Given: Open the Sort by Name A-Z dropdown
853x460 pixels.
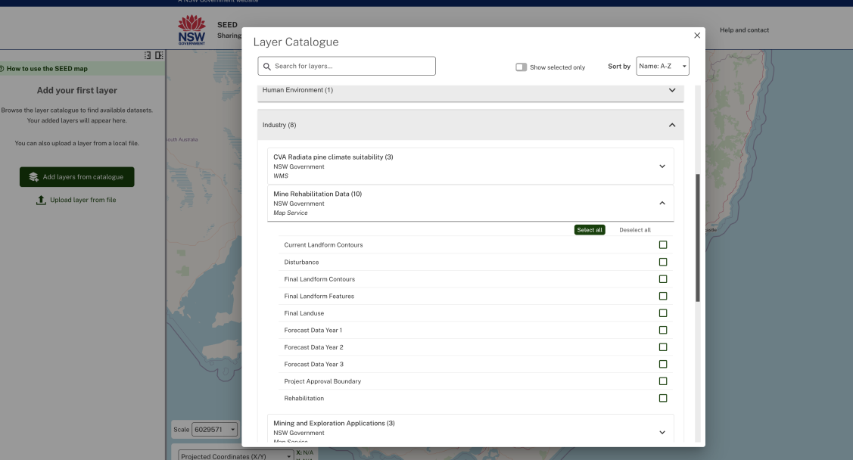Looking at the screenshot, I should tap(662, 66).
